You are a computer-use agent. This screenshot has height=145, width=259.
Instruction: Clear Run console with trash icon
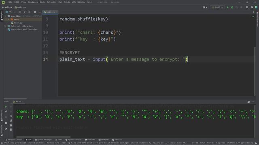click(x=11, y=130)
